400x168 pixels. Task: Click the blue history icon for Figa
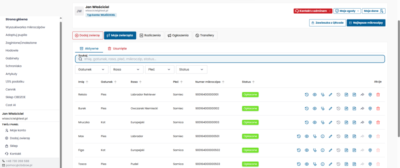[x=299, y=150]
